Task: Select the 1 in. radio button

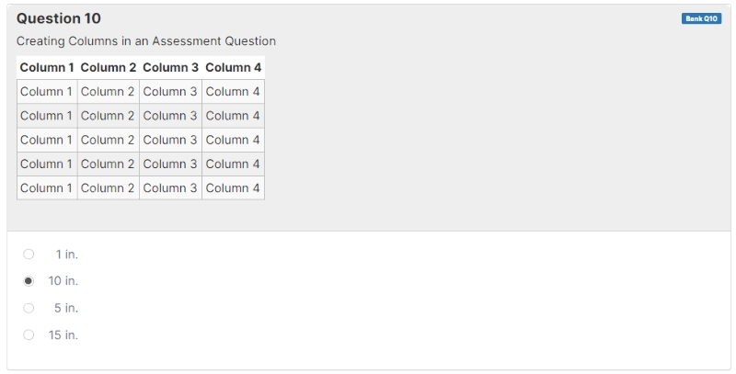Action: 29,254
